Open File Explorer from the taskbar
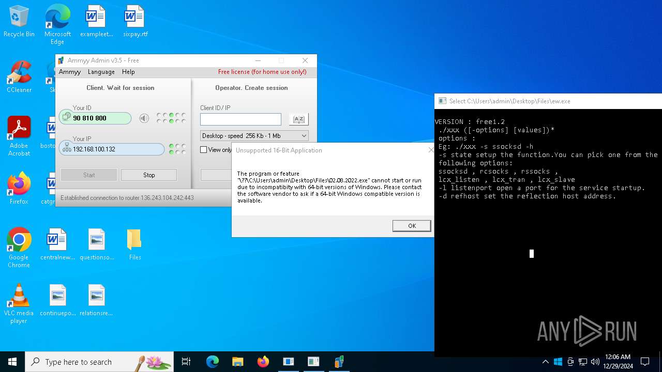This screenshot has width=662, height=372. coord(237,362)
